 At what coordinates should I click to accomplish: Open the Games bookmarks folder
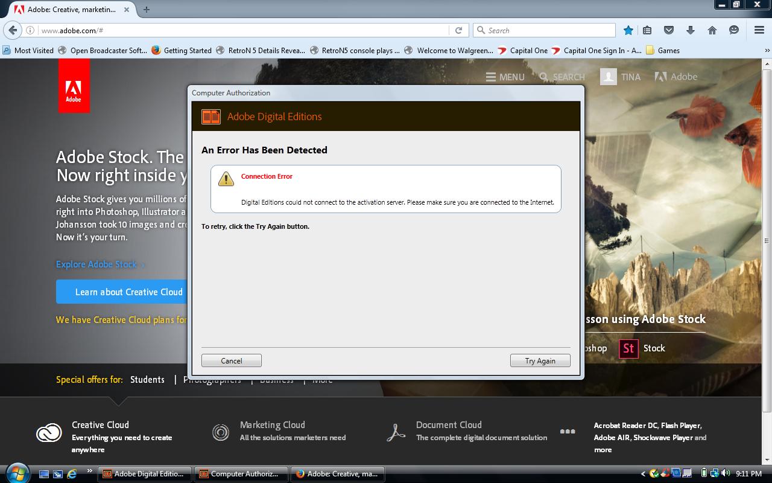tap(662, 51)
